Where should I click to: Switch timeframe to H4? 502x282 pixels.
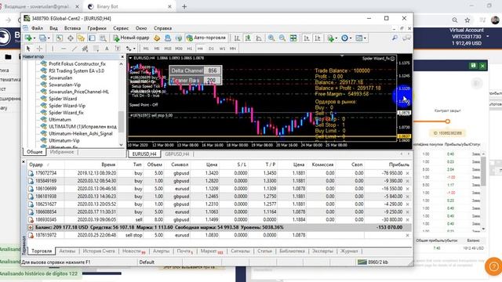click(x=200, y=49)
